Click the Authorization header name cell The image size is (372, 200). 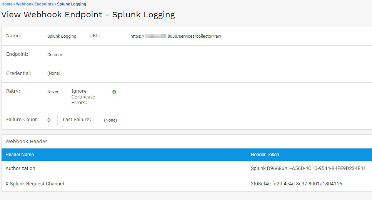tap(20, 168)
